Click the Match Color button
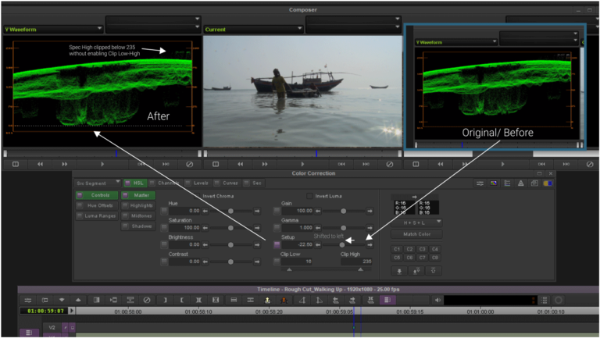The image size is (600, 338). point(416,234)
